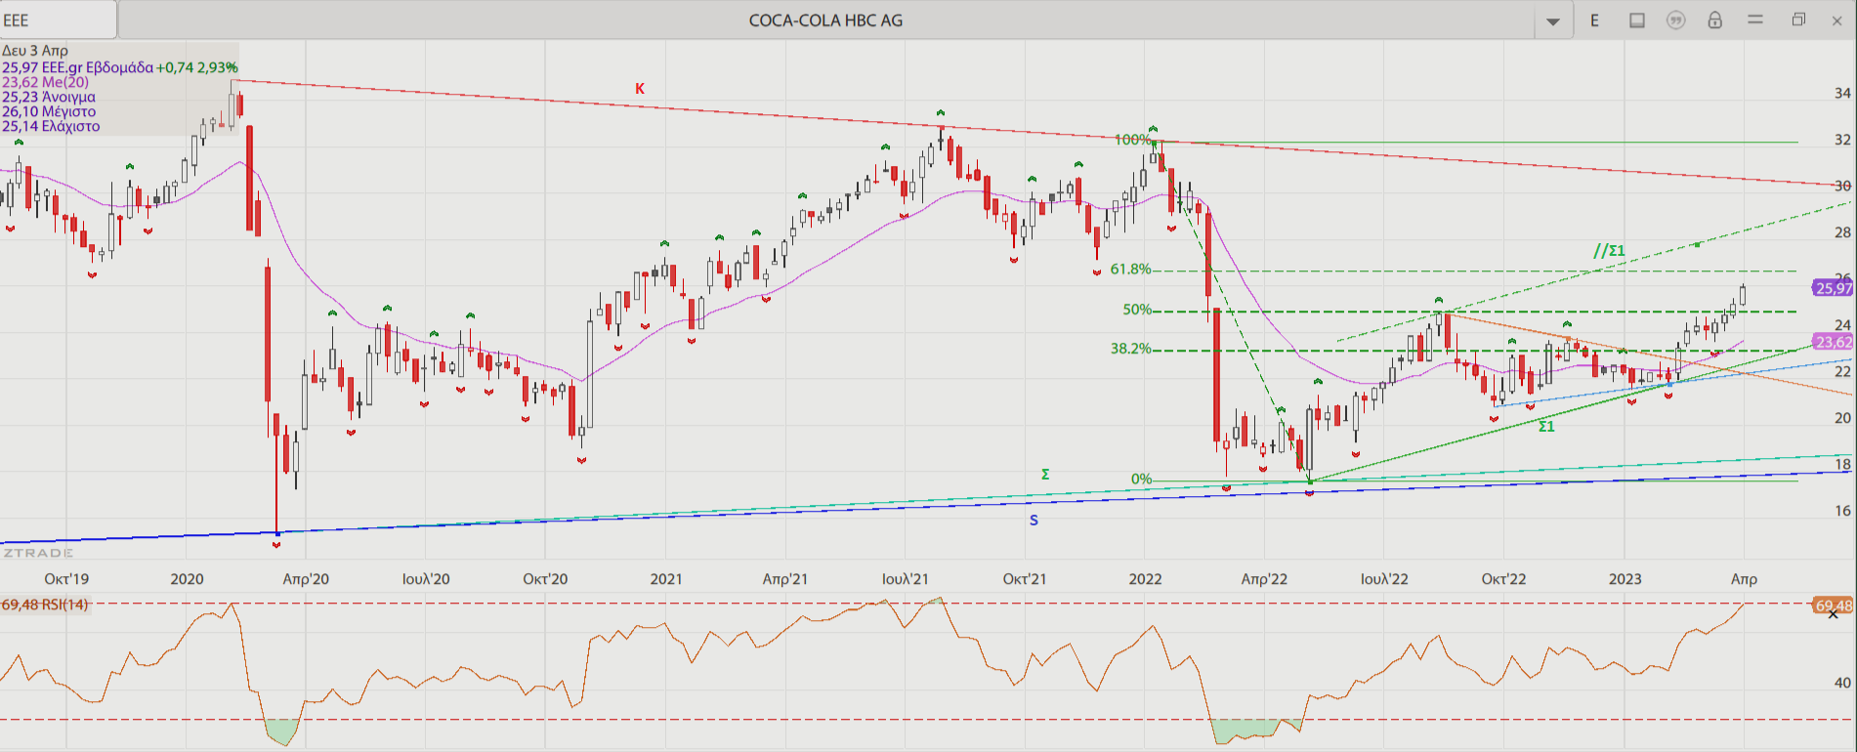Image resolution: width=1857 pixels, height=752 pixels.
Task: Click the 69,48 RSI value tag on right
Action: click(x=1834, y=606)
